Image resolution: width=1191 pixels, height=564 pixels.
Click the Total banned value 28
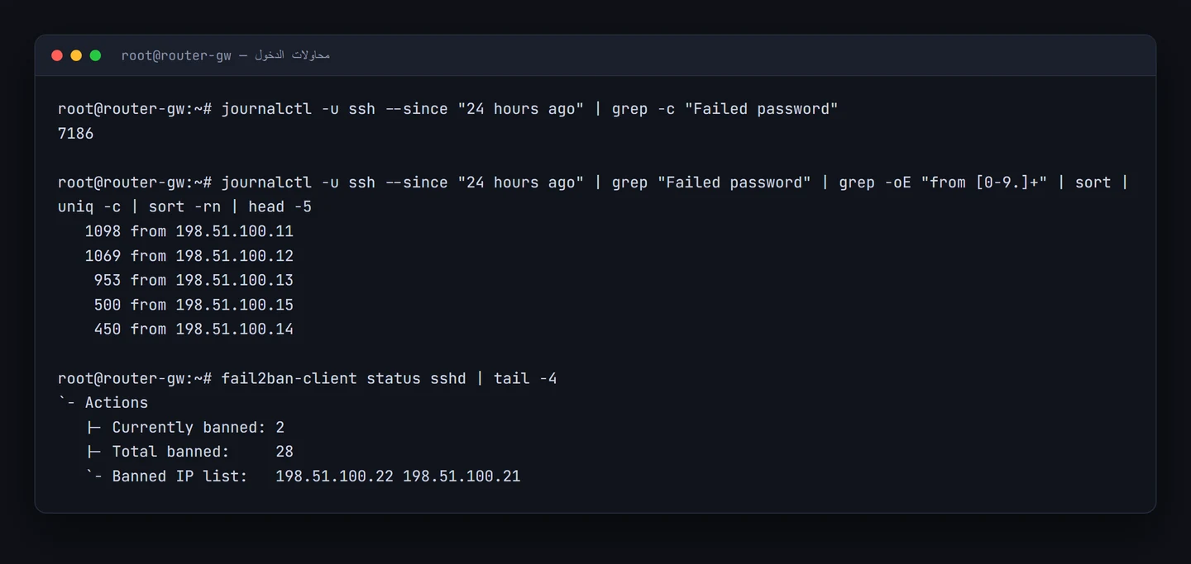pos(285,452)
